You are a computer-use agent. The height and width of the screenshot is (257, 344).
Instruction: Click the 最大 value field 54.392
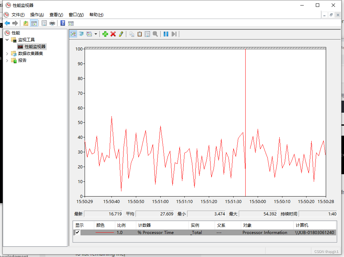tap(258, 214)
